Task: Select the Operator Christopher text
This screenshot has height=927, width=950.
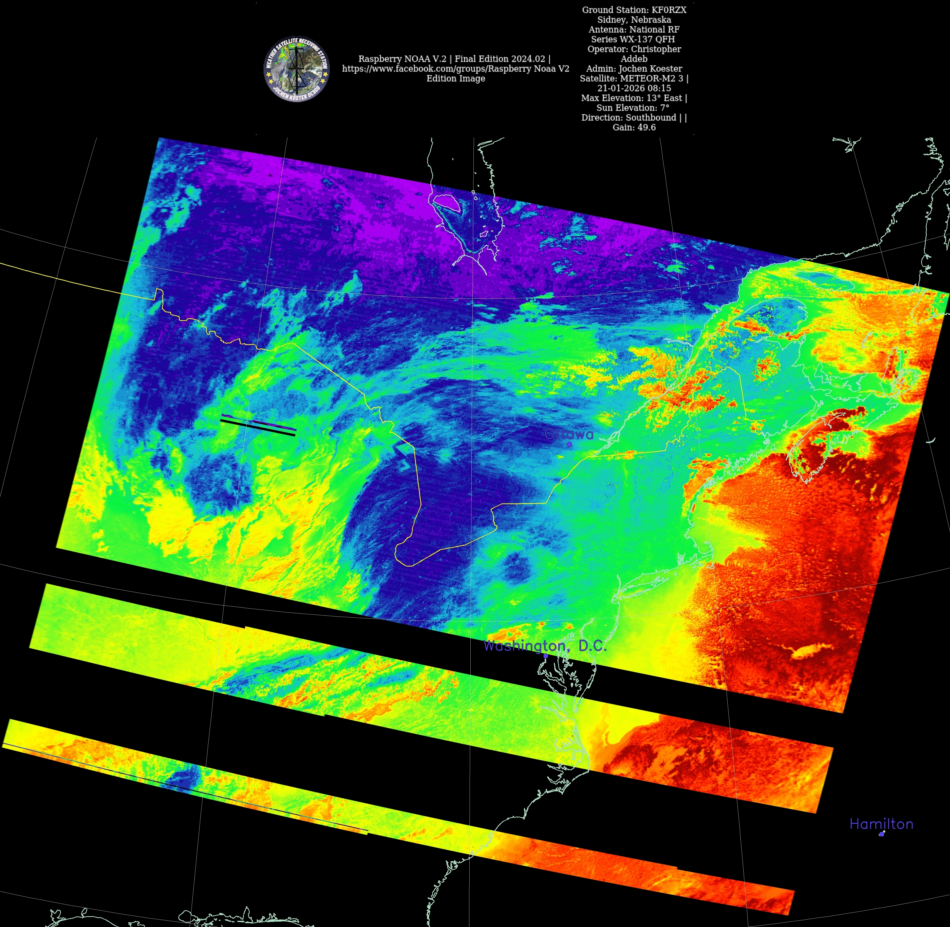Action: [x=634, y=49]
